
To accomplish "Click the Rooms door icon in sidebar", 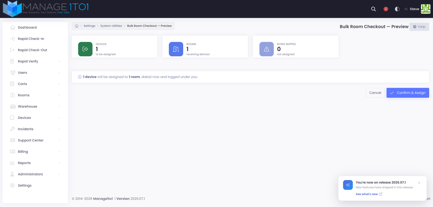I will tap(12, 95).
